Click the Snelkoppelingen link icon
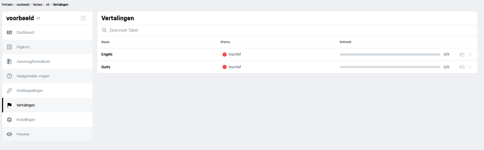The height and width of the screenshot is (150, 484). (9, 91)
